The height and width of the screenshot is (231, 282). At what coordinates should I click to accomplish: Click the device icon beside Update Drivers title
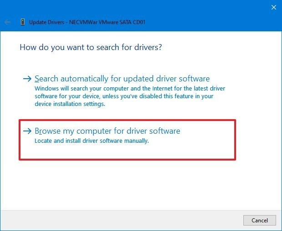(22, 22)
